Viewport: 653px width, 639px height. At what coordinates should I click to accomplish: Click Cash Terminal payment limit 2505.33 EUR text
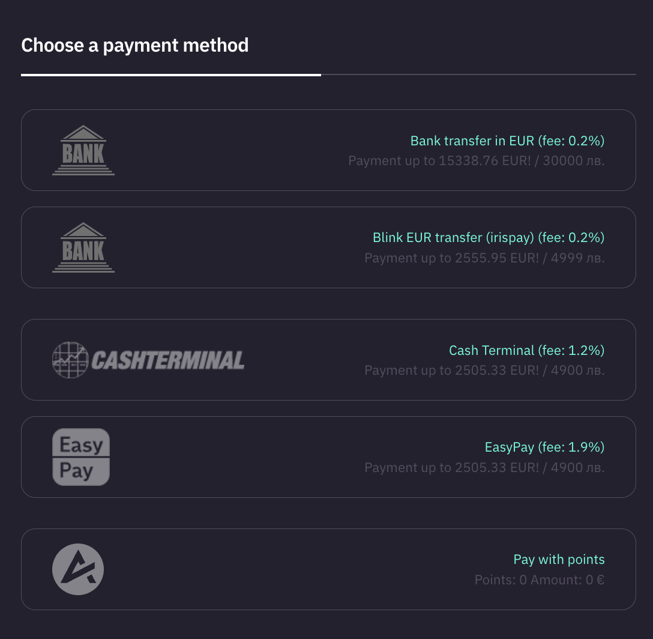click(x=484, y=371)
